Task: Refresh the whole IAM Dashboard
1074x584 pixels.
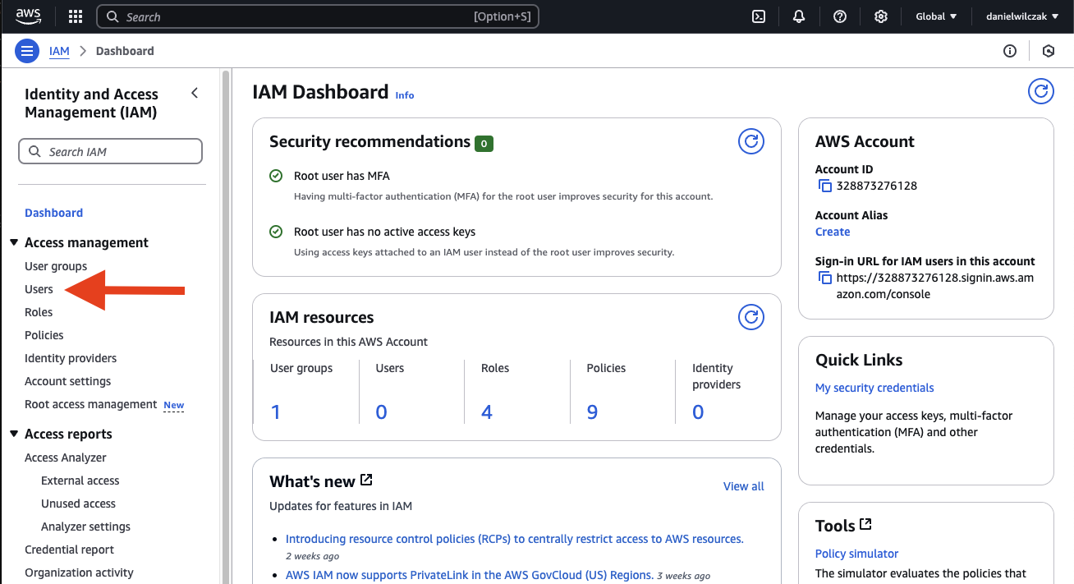Action: 1041,91
